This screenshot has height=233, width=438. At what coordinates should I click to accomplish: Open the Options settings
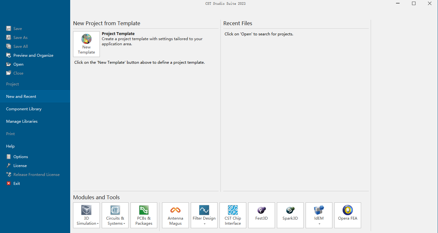[20, 157]
